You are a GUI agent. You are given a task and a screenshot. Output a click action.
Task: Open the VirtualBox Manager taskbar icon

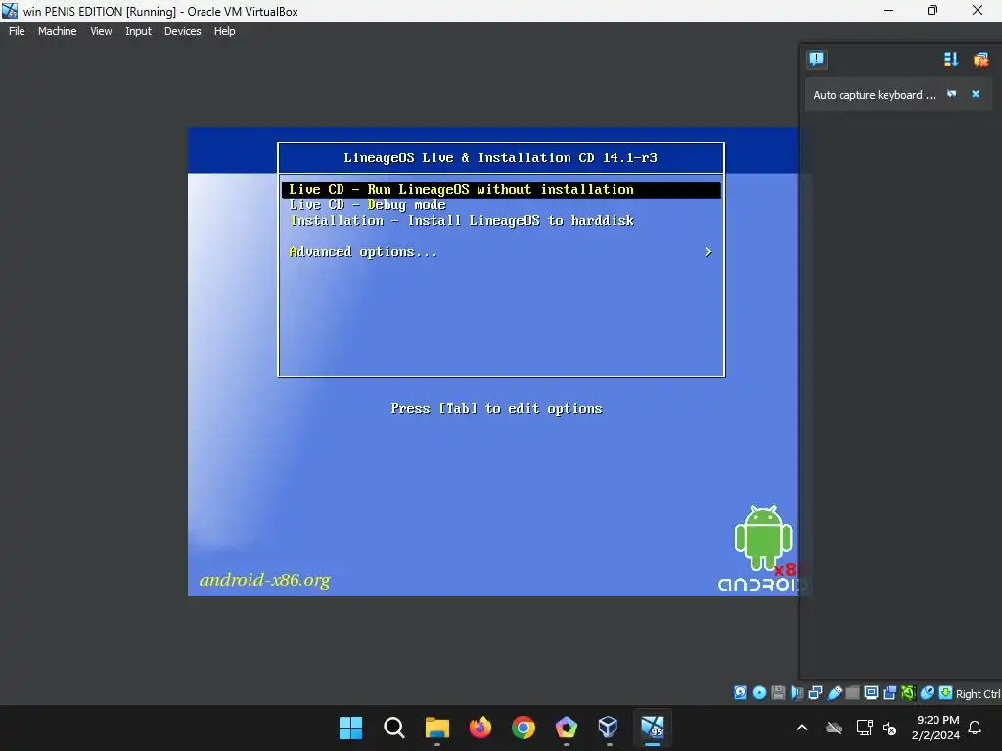pyautogui.click(x=609, y=728)
